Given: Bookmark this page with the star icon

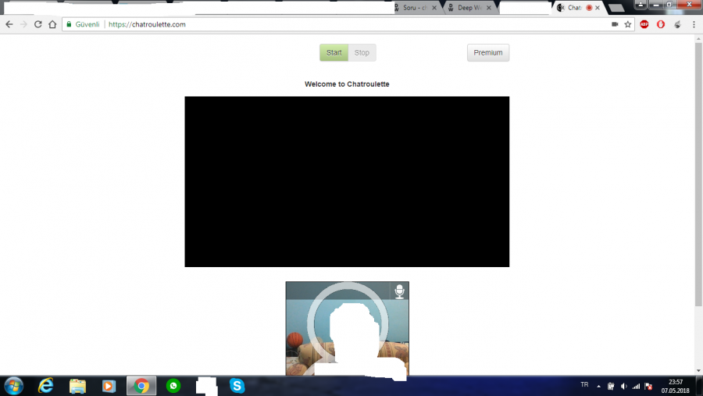Looking at the screenshot, I should click(x=628, y=24).
